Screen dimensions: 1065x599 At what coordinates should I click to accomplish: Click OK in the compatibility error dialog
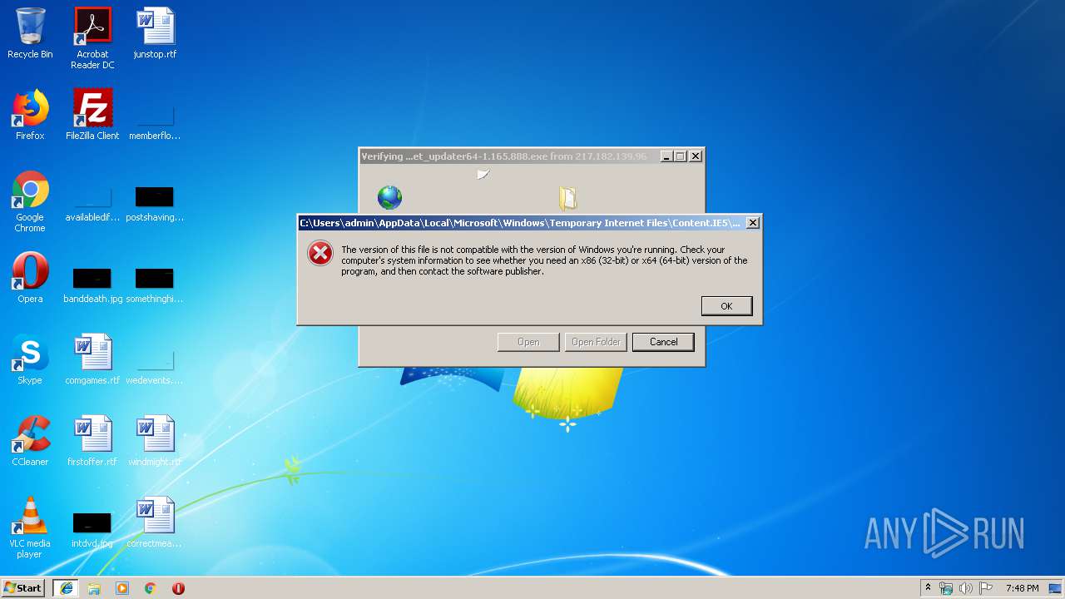[726, 306]
